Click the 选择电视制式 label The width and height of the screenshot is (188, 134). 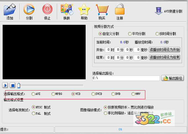tap(19, 110)
